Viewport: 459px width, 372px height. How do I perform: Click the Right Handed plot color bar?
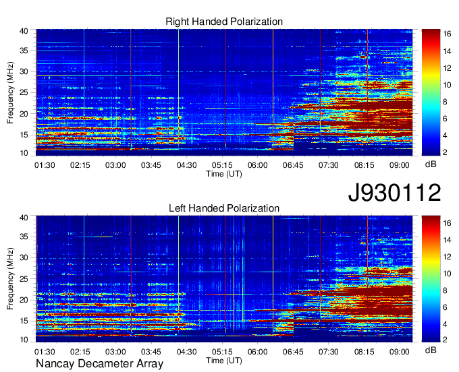pos(431,92)
